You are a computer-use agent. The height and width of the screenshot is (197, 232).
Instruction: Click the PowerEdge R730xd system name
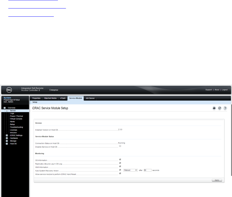click(12, 100)
